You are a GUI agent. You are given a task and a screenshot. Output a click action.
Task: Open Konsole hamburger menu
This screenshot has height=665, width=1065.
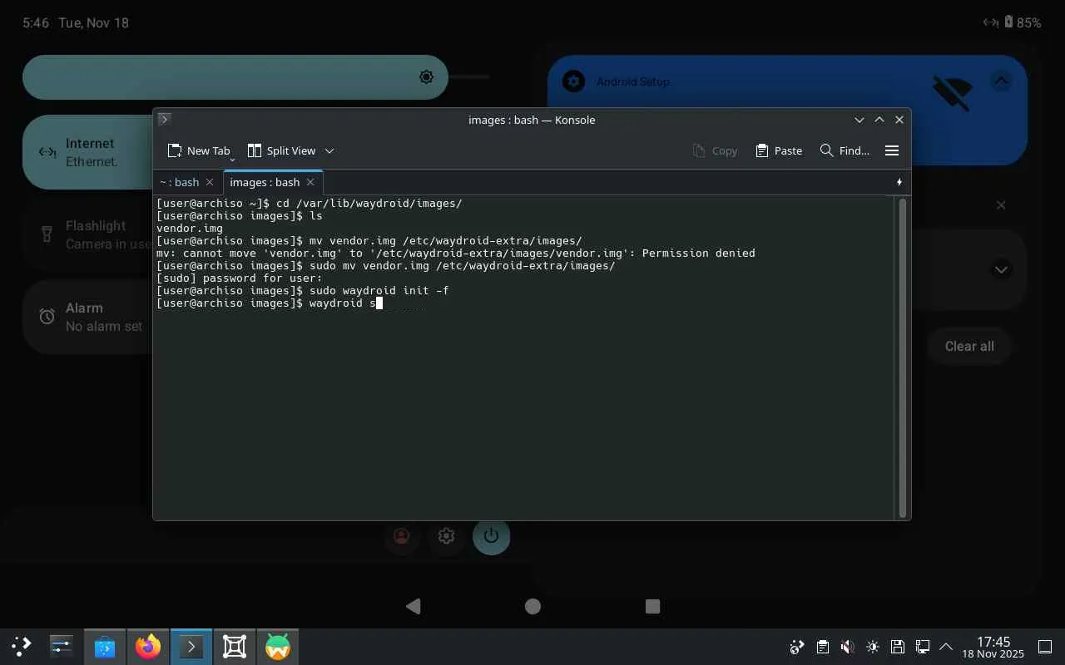pyautogui.click(x=892, y=150)
